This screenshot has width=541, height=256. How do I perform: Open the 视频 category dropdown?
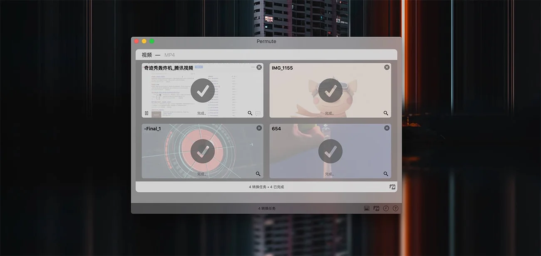[x=146, y=55]
